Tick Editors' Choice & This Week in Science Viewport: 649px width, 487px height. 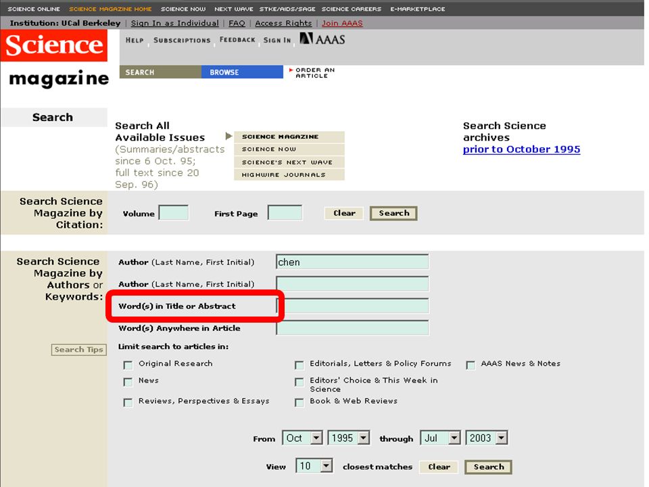[x=299, y=381]
